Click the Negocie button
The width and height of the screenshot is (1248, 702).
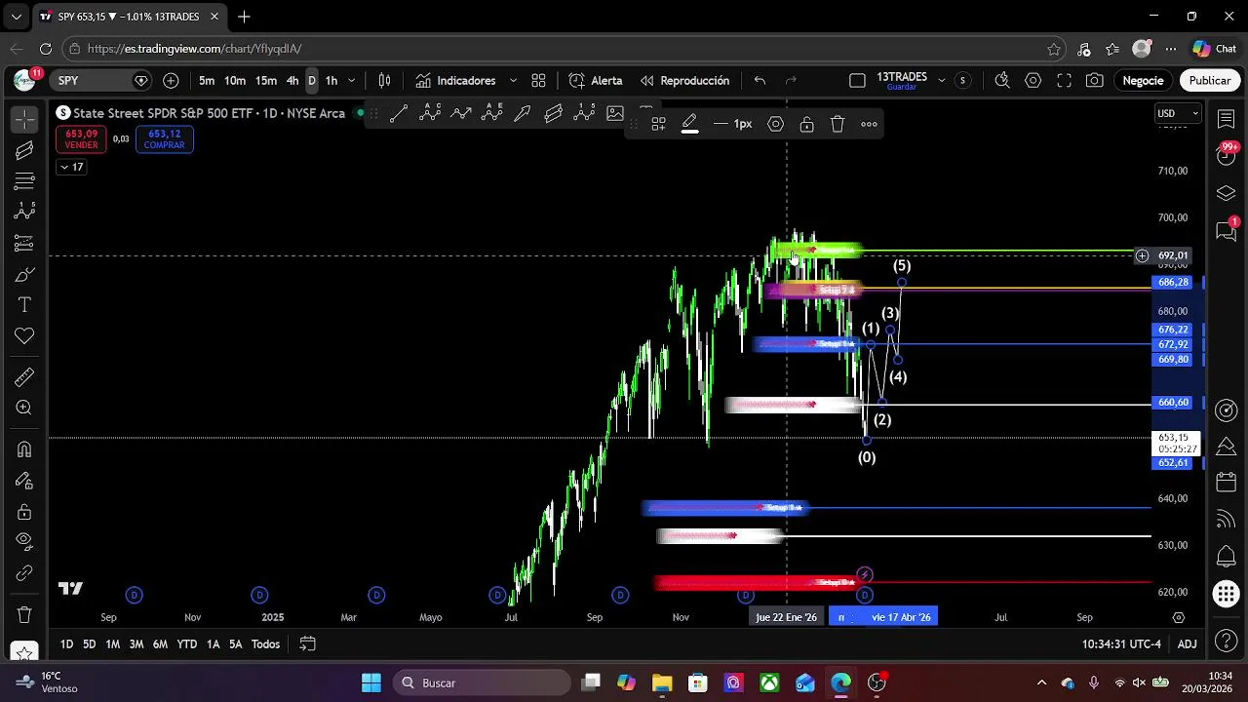pos(1143,81)
